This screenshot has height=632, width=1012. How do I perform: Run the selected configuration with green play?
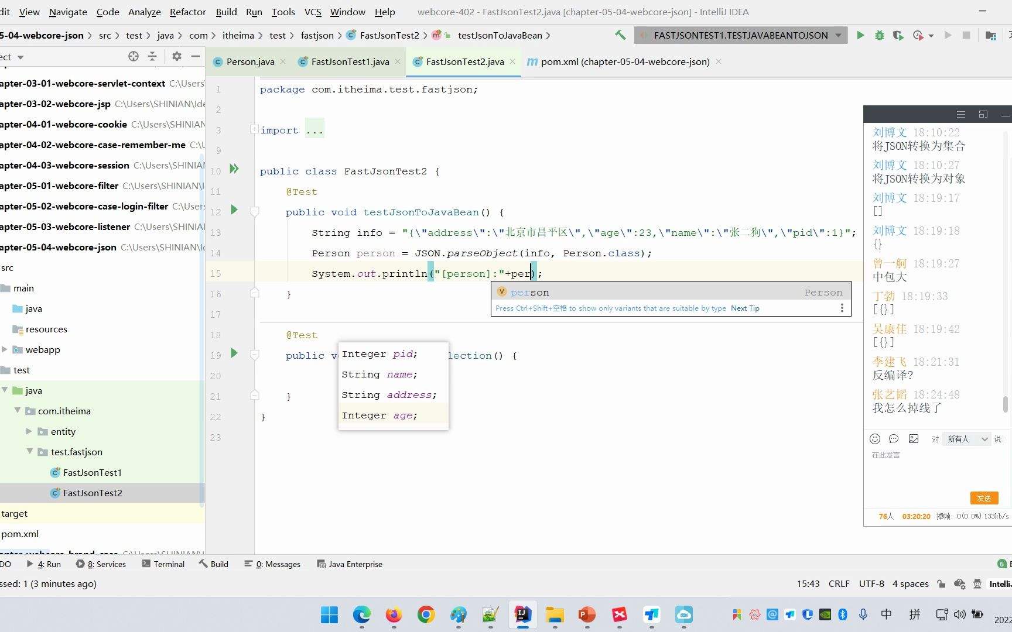pos(860,35)
